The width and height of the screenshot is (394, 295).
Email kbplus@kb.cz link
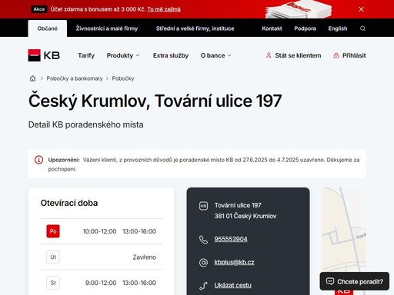pos(234,262)
